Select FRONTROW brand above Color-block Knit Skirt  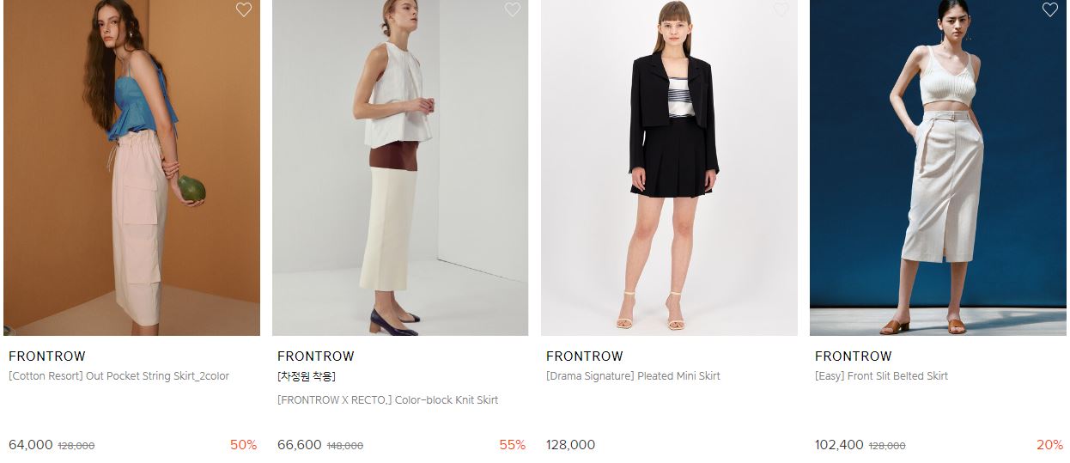point(316,356)
